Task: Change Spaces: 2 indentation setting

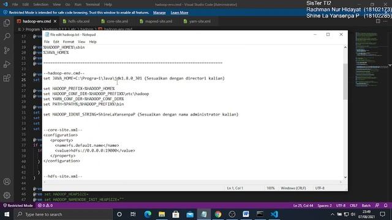Action: coord(325,205)
